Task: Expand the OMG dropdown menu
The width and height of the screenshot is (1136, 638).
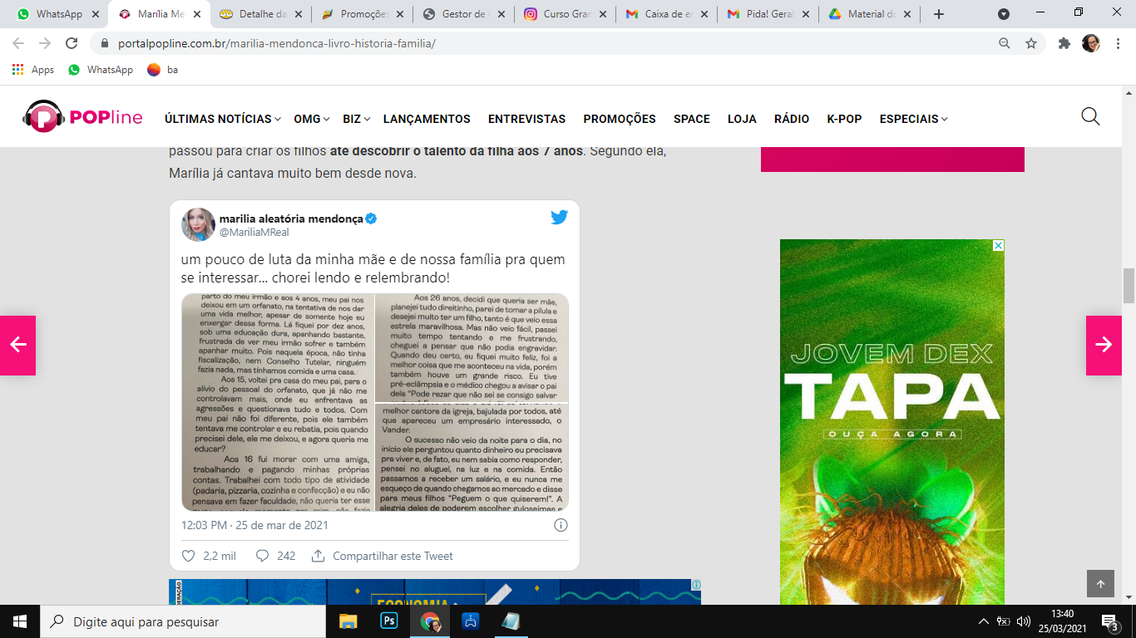Action: pos(312,119)
